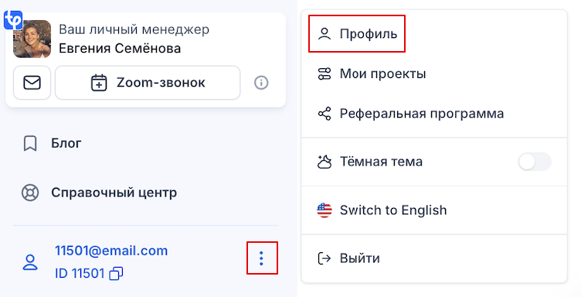Toggle the Тёмная тема switch
The height and width of the screenshot is (297, 581).
pyautogui.click(x=535, y=162)
